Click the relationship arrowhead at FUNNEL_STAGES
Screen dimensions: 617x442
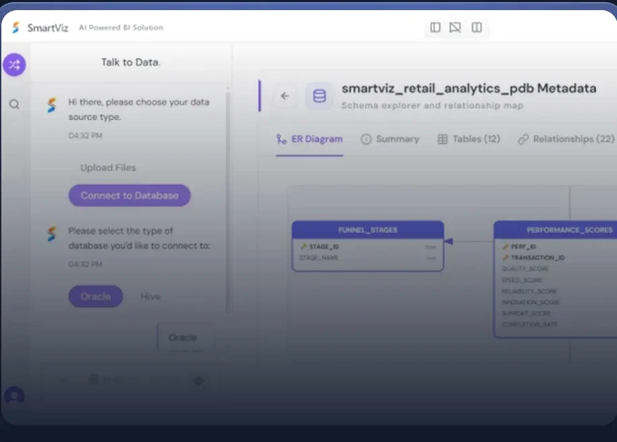448,241
